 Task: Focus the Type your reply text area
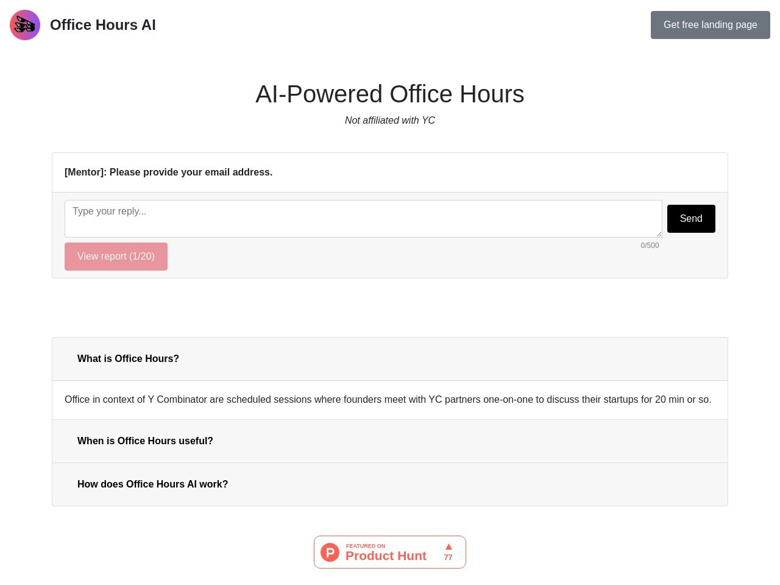[x=363, y=219]
